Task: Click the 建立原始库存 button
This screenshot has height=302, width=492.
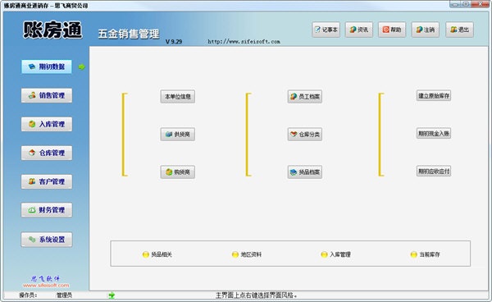Action: pos(434,96)
